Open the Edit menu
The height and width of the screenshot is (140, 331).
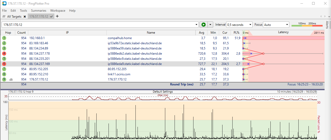[13, 11]
